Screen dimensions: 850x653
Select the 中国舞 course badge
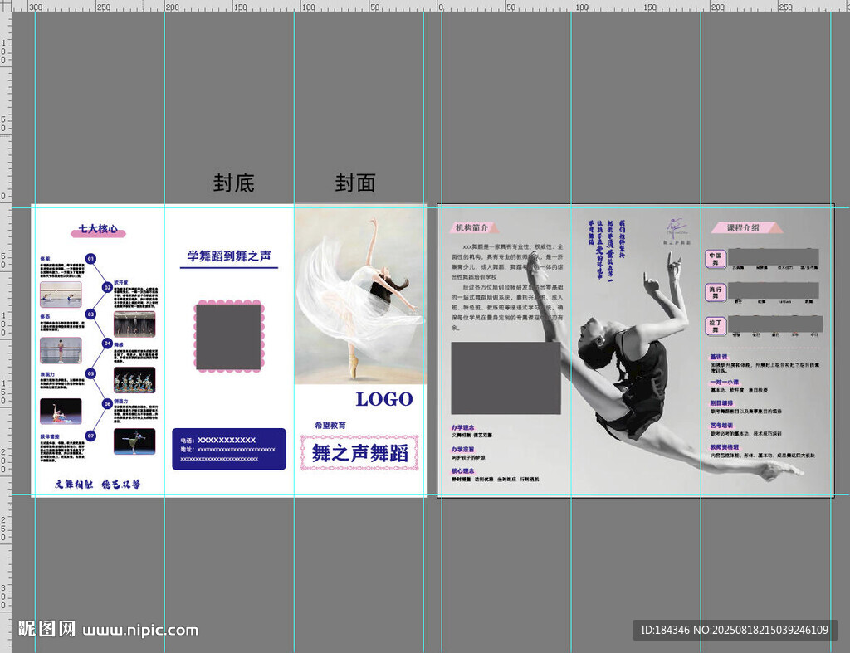[716, 259]
